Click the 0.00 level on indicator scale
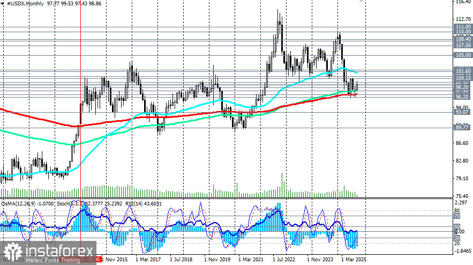The width and height of the screenshot is (473, 265). click(460, 232)
